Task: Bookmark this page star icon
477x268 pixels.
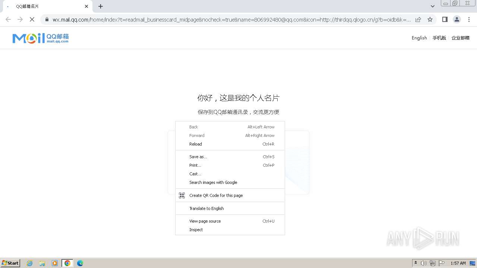Action: click(430, 19)
